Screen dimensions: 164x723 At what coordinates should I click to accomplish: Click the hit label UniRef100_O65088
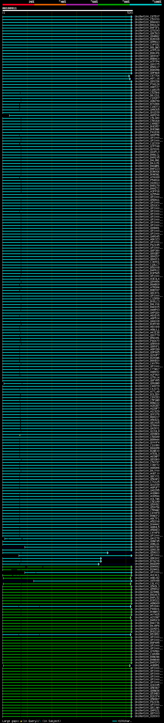tap(147, 581)
